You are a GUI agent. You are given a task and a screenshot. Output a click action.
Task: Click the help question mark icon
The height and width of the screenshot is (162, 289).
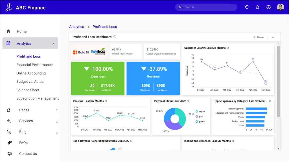pyautogui.click(x=269, y=7)
